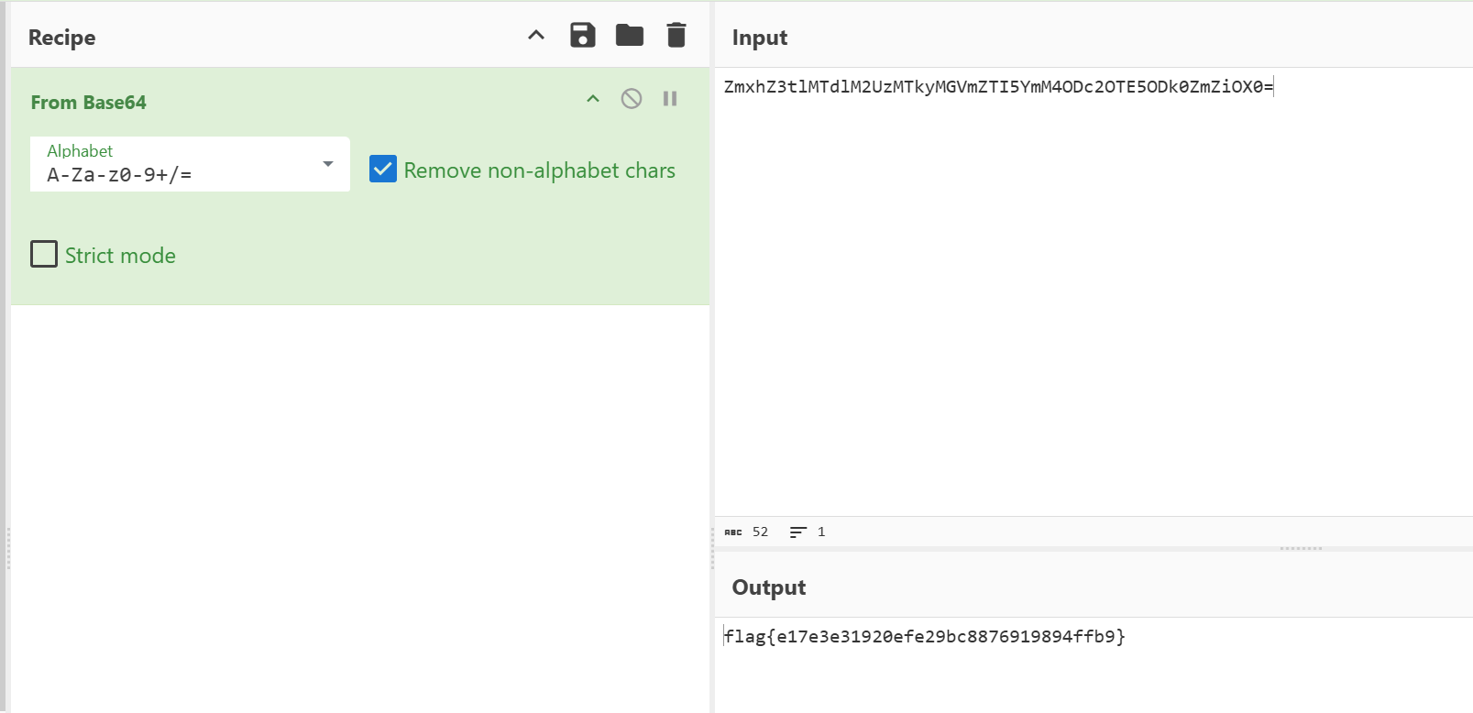Viewport: 1473px width, 713px height.
Task: Click the line count icon below Input
Action: [x=798, y=532]
